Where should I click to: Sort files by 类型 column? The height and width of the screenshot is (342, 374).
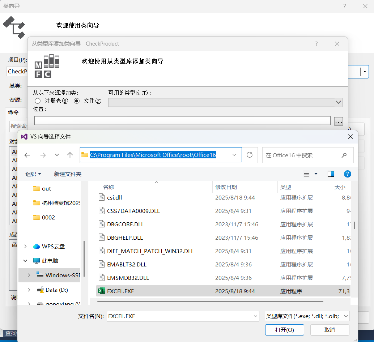285,187
